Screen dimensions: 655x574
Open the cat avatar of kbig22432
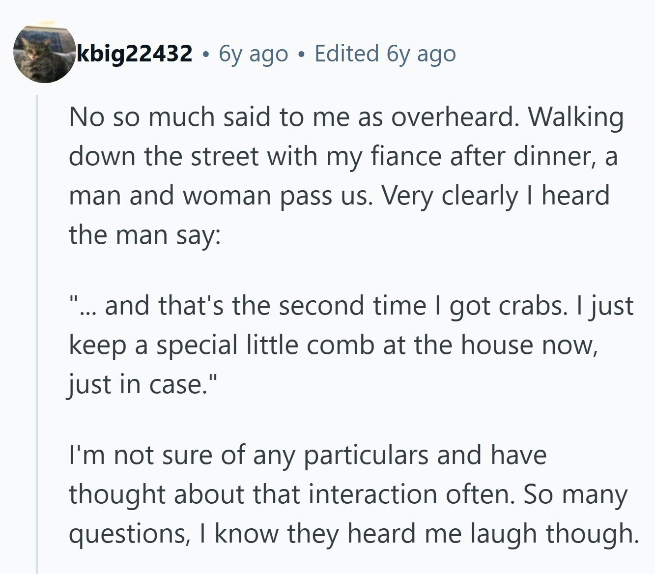[x=44, y=52]
